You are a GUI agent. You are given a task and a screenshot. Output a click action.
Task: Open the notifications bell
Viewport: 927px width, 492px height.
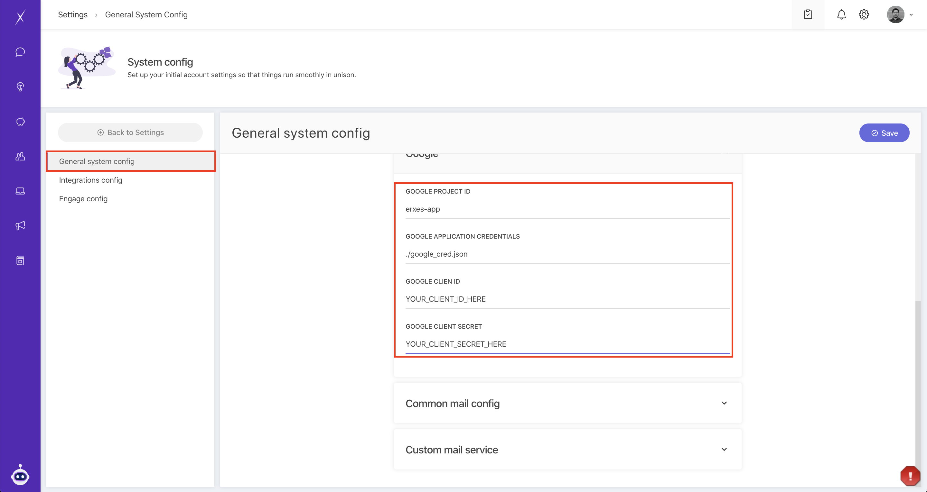pyautogui.click(x=841, y=14)
